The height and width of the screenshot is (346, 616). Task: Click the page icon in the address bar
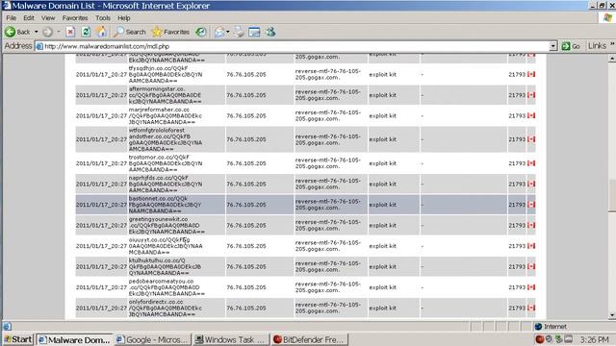click(x=39, y=46)
